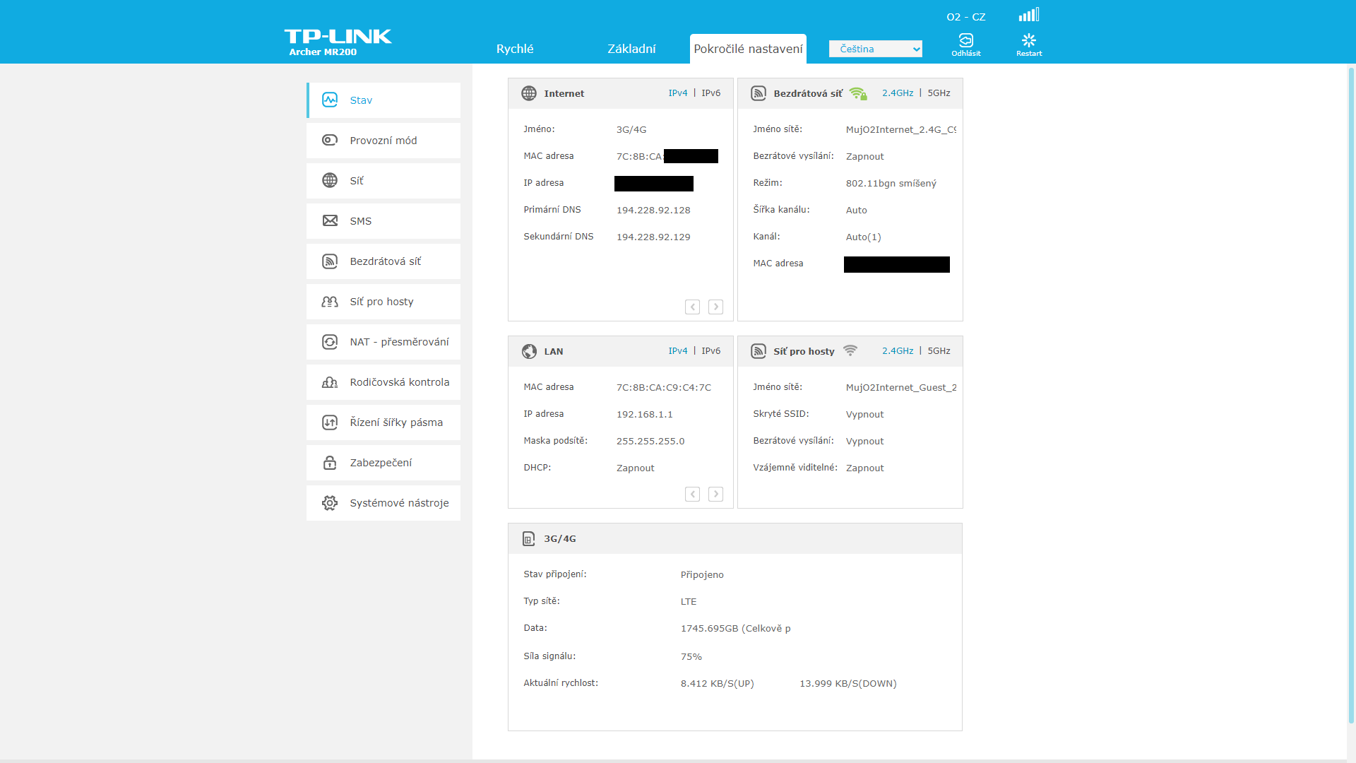The image size is (1356, 763).
Task: Open the Provozní mód menu item
Action: pyautogui.click(x=383, y=141)
